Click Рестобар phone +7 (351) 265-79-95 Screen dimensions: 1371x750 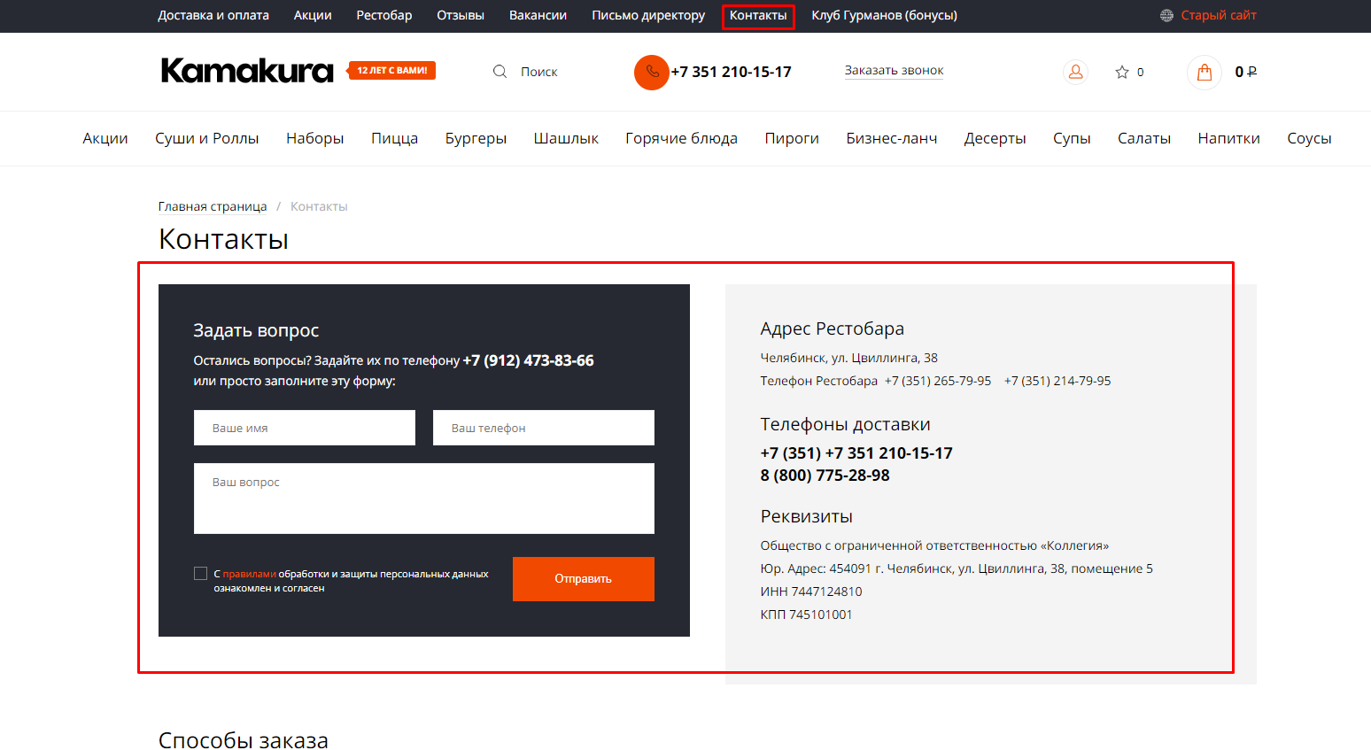click(x=938, y=381)
